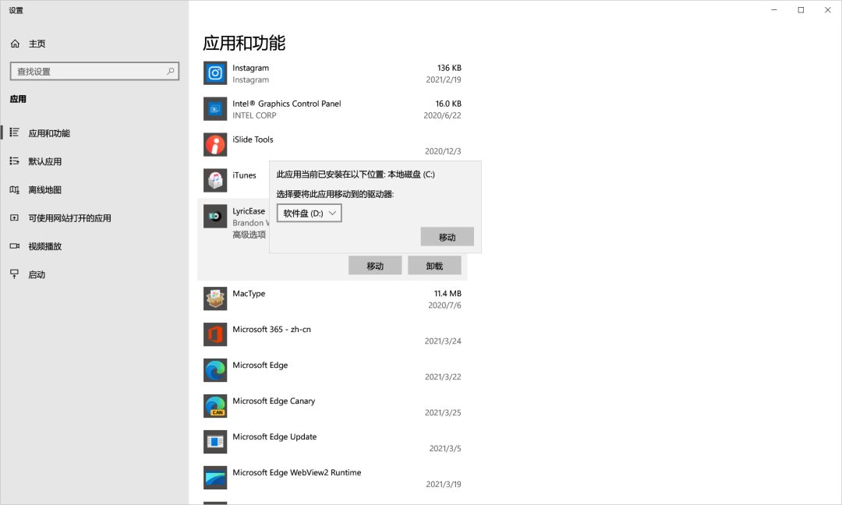This screenshot has width=842, height=505.
Task: Click the 应用和功能 page heading
Action: click(x=244, y=43)
